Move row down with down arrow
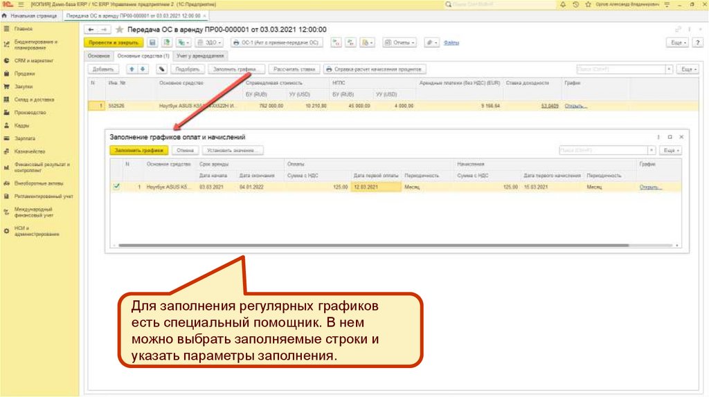The image size is (709, 397). click(x=143, y=69)
